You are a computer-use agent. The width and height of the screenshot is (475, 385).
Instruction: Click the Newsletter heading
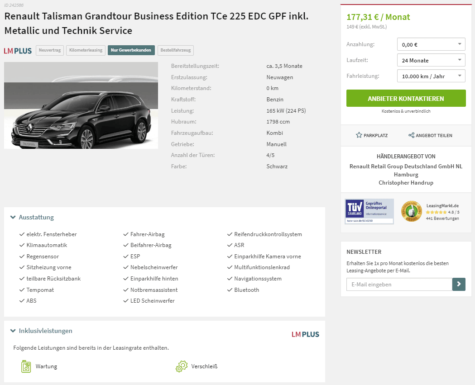[364, 252]
